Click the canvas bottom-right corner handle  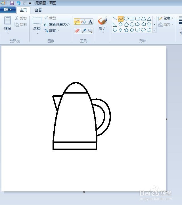pos(167,192)
